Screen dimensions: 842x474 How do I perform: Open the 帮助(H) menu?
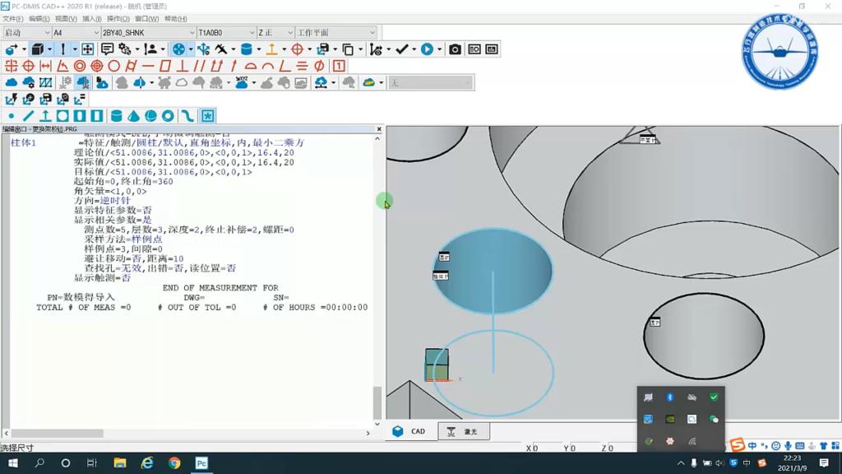coord(176,19)
